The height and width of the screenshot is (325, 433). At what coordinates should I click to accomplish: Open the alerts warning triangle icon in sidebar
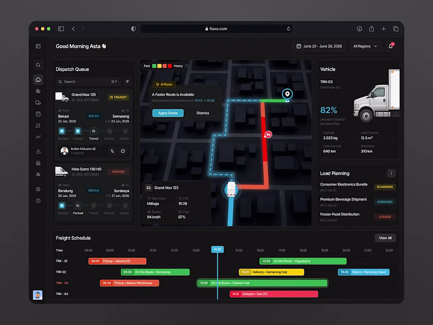click(x=38, y=151)
